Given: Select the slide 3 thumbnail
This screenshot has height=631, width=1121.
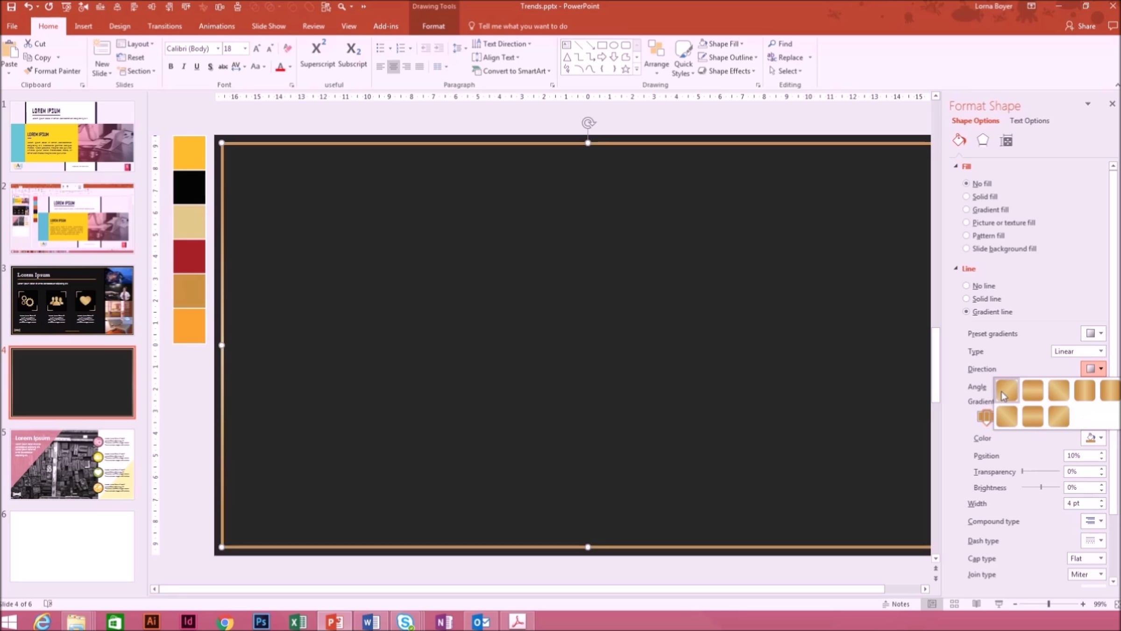Looking at the screenshot, I should [72, 300].
